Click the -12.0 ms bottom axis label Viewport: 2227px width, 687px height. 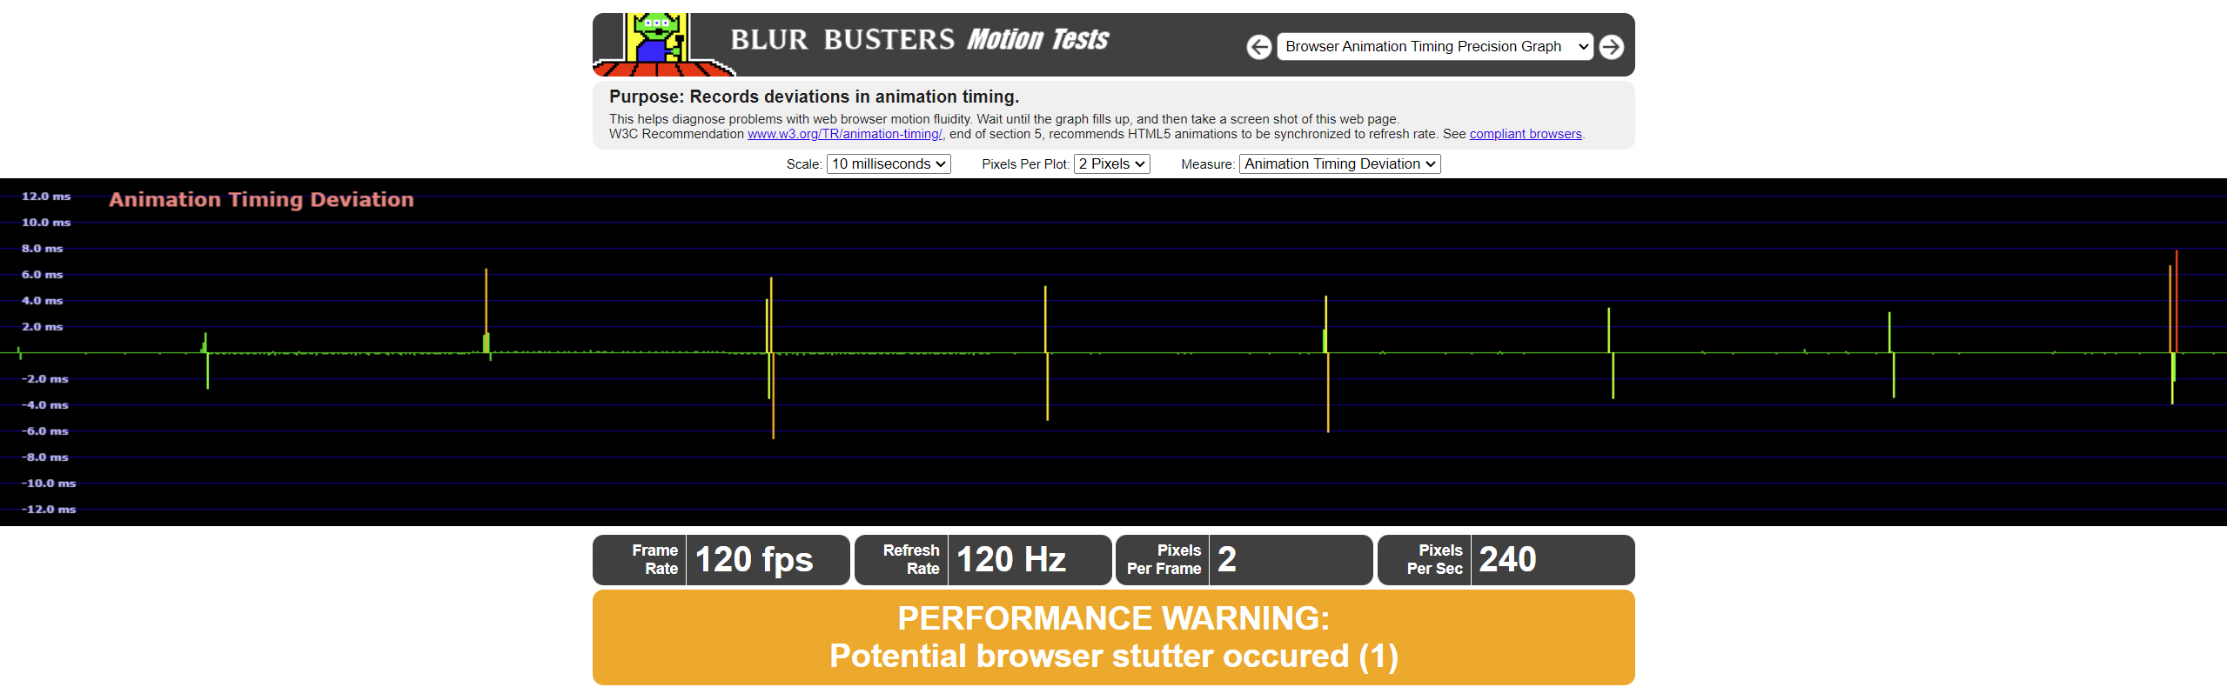pyautogui.click(x=49, y=510)
